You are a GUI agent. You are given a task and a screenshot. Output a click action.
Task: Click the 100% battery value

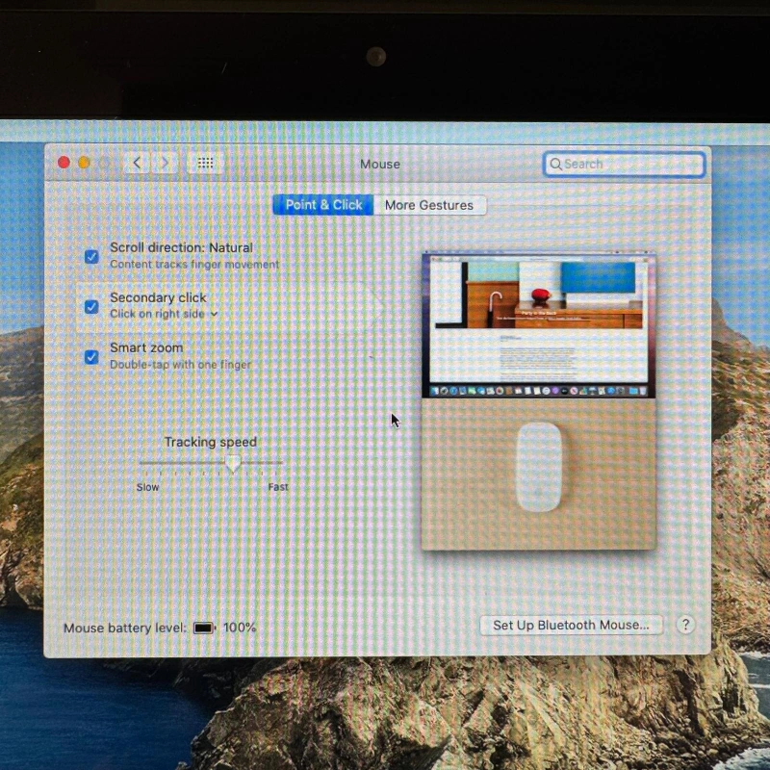point(240,628)
